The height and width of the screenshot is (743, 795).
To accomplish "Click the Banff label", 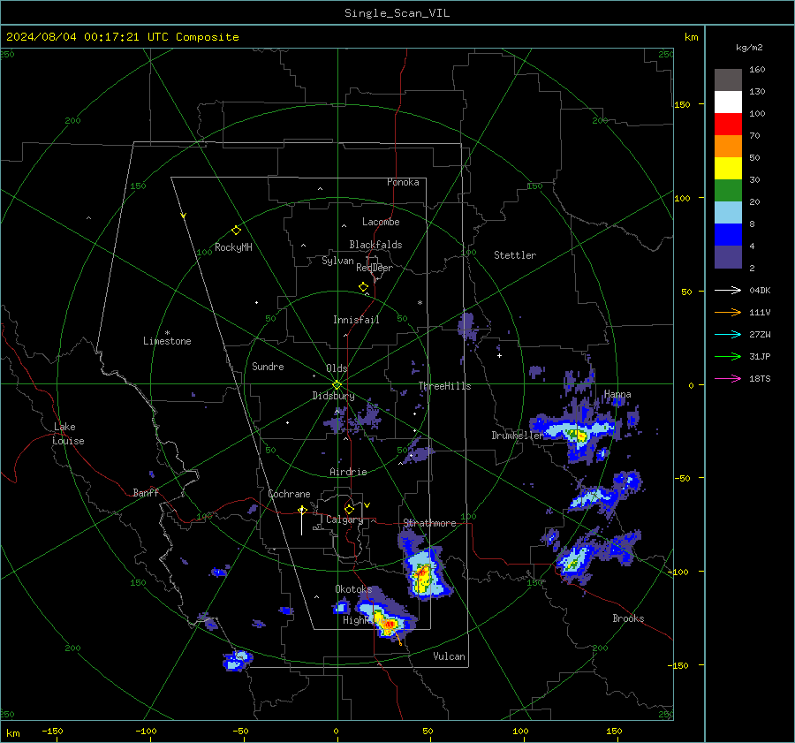I will tap(146, 493).
